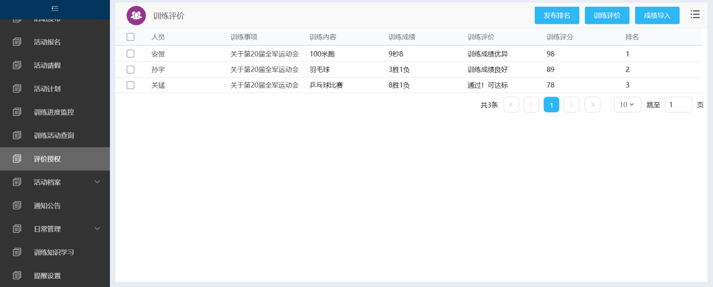Screen dimensions: 713x287
Task: Toggle the select-all checkbox in table header
Action: tap(130, 37)
